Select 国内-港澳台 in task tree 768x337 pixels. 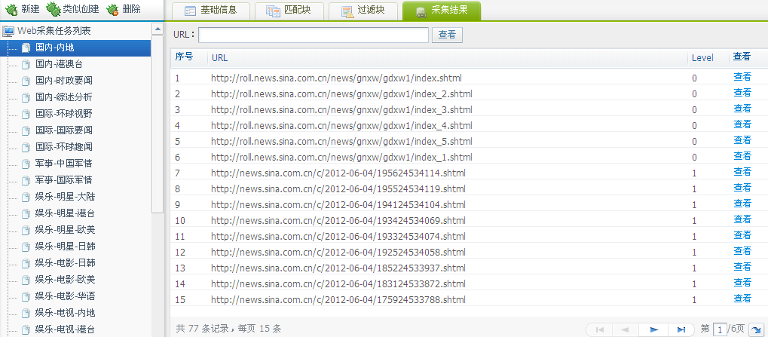click(59, 64)
